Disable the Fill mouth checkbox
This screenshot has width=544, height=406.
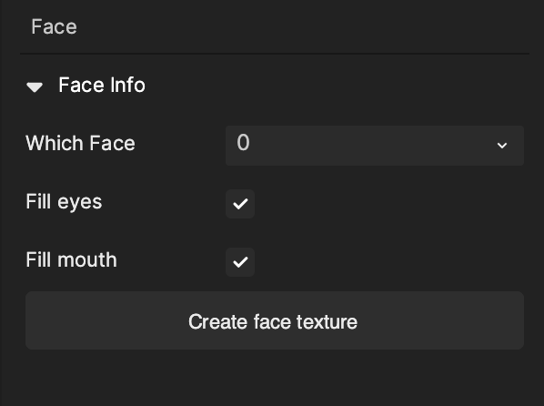(240, 262)
